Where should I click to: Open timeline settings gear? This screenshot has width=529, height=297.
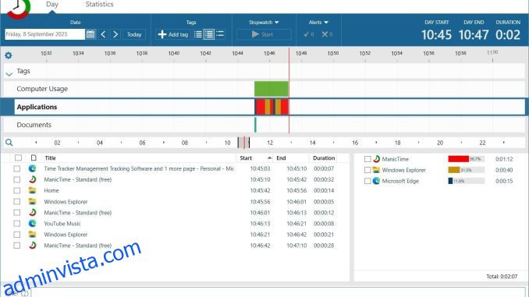pos(9,55)
